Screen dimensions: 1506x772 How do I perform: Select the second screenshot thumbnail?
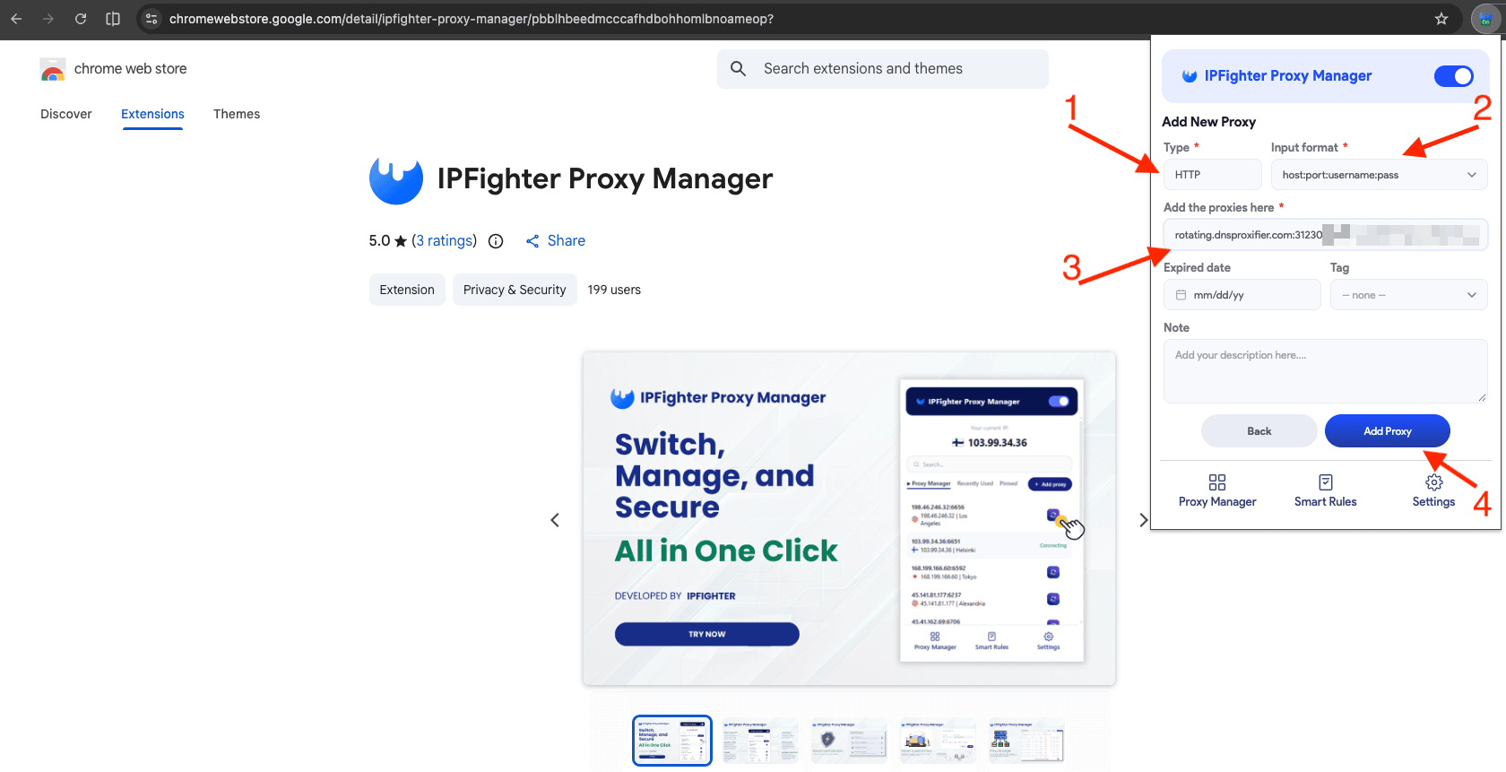coord(760,741)
